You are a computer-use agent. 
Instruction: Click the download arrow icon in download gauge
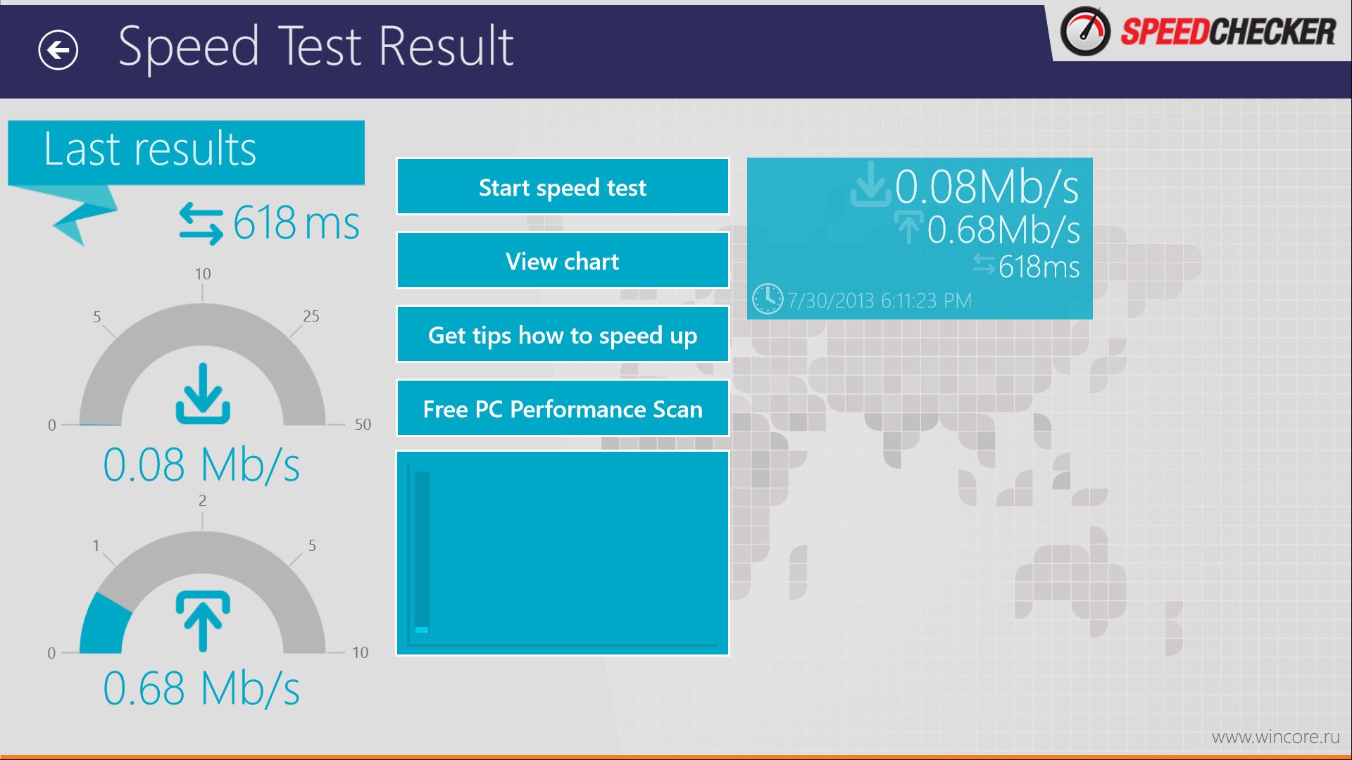pyautogui.click(x=203, y=394)
